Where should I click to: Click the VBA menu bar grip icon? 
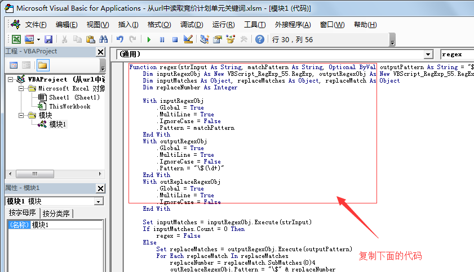click(x=15, y=24)
